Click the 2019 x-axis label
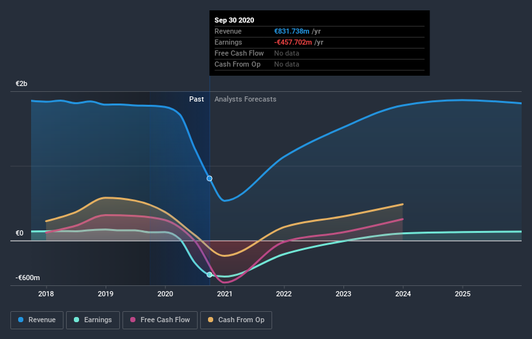532x339 pixels. click(106, 294)
